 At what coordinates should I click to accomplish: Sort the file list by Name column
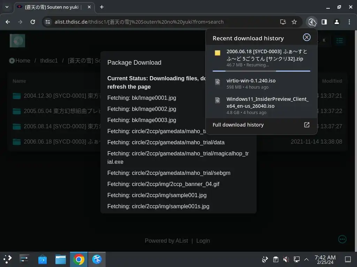click(19, 81)
